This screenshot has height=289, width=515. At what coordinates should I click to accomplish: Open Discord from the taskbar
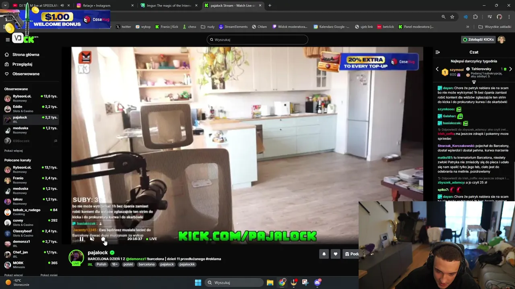coord(317,283)
